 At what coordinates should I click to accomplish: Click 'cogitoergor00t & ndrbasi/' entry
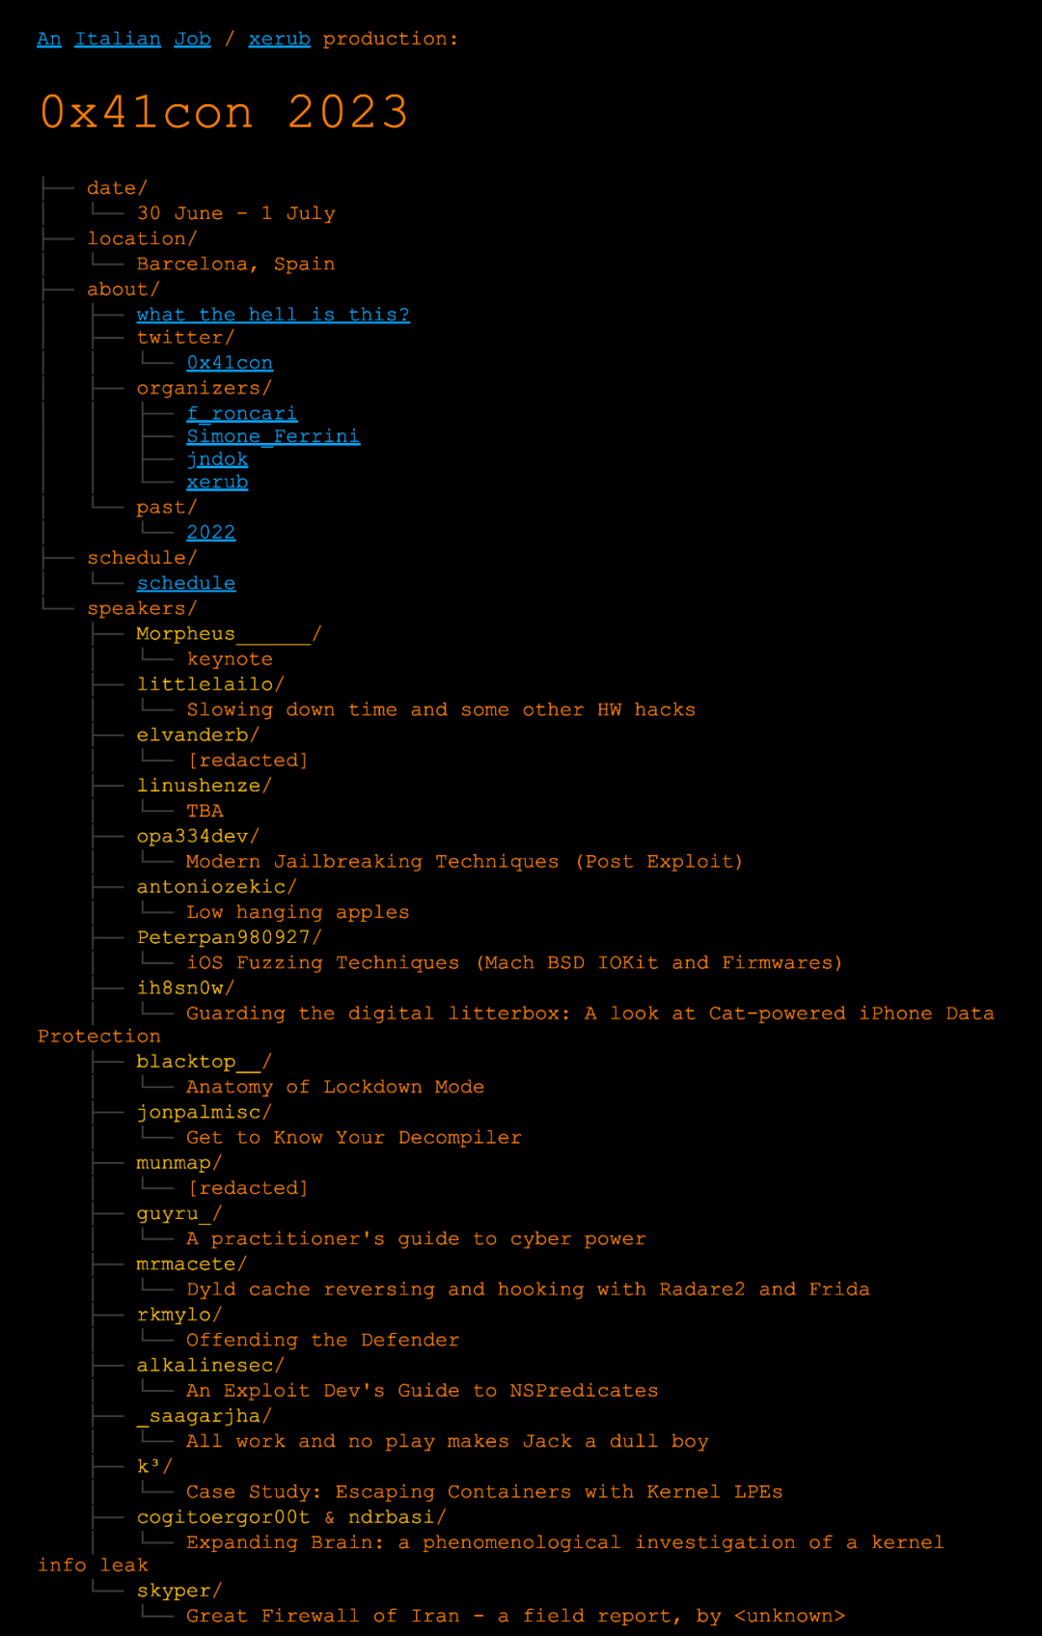click(291, 1517)
